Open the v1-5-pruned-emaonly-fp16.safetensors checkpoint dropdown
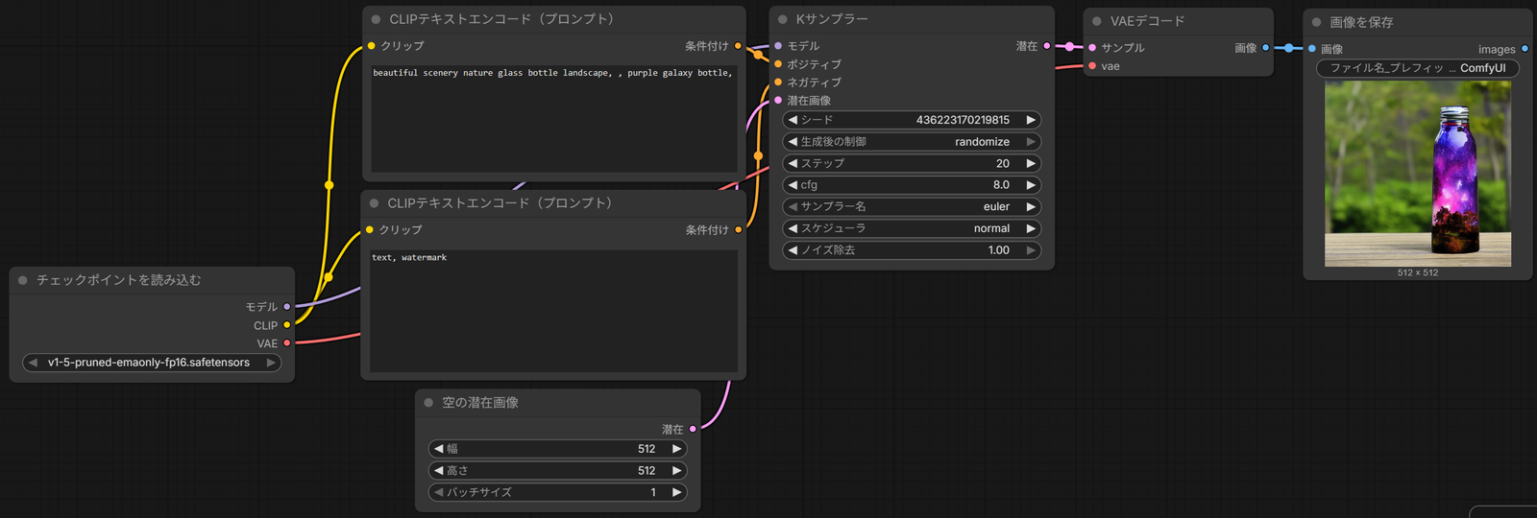This screenshot has width=1537, height=518. pyautogui.click(x=152, y=363)
